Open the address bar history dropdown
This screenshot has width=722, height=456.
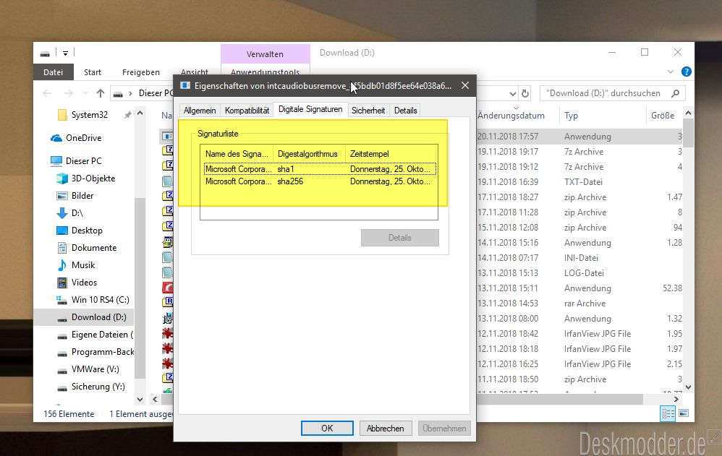[x=512, y=94]
